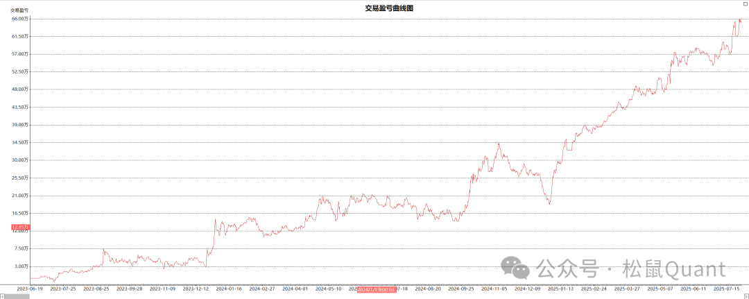Click the 2024-11-05 x-axis date label
This screenshot has width=749, height=299.
[x=495, y=289]
